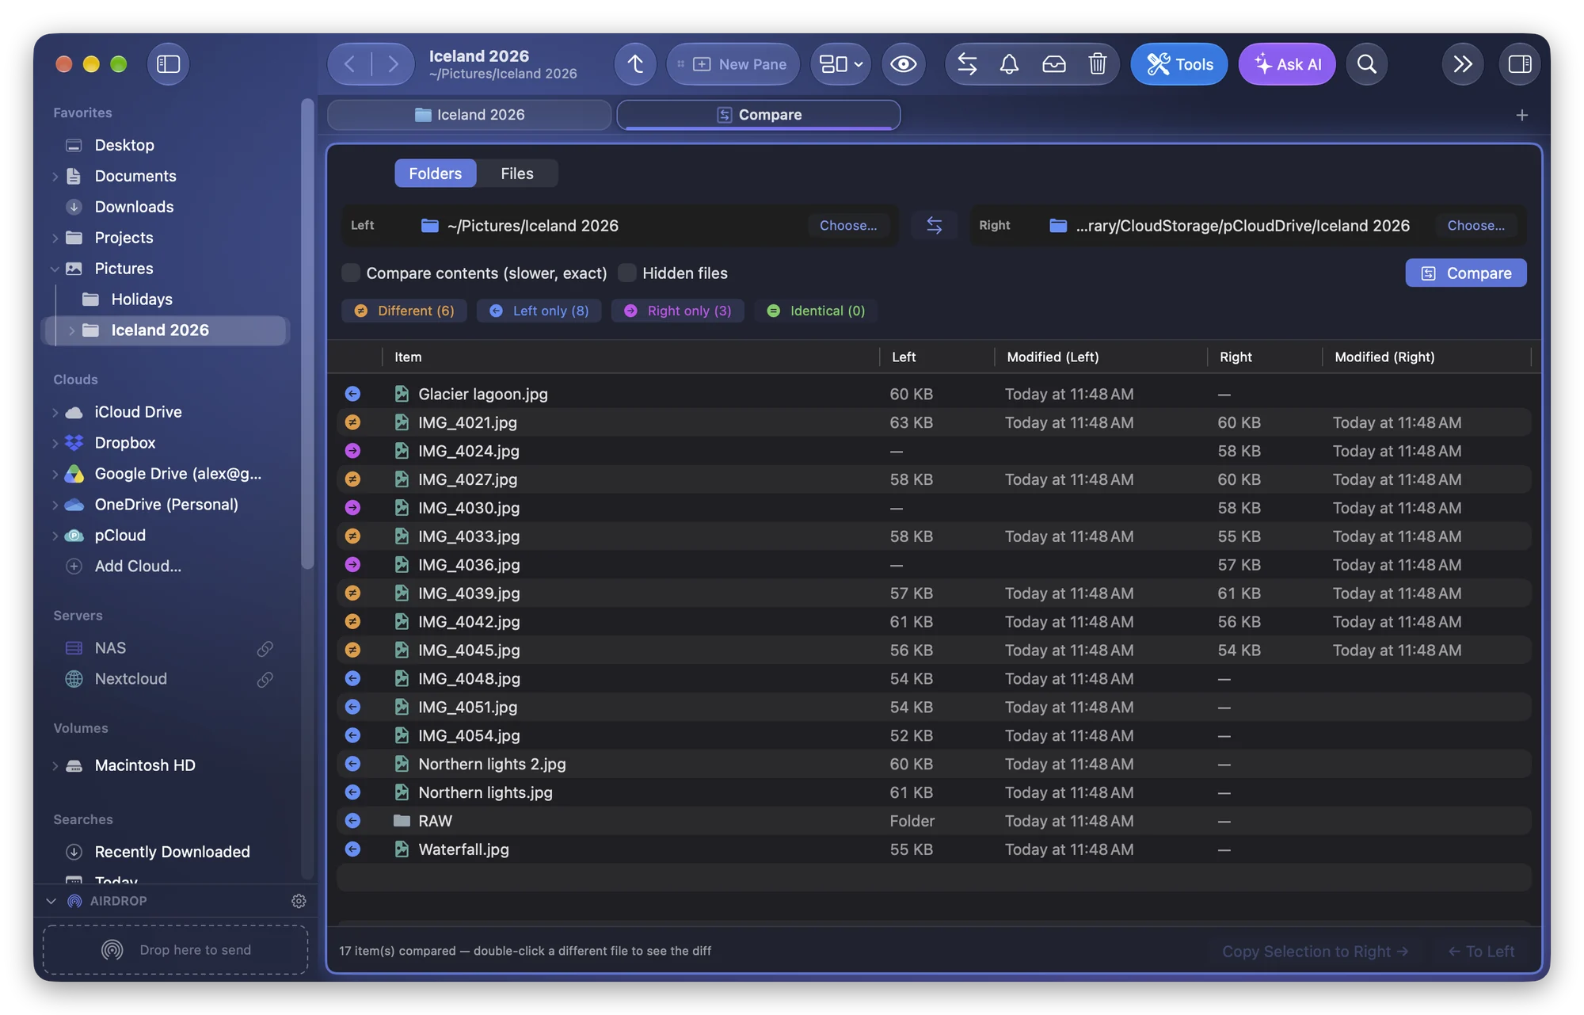Toggle the Right only (3) filter
Image resolution: width=1584 pixels, height=1015 pixels.
[x=677, y=311]
